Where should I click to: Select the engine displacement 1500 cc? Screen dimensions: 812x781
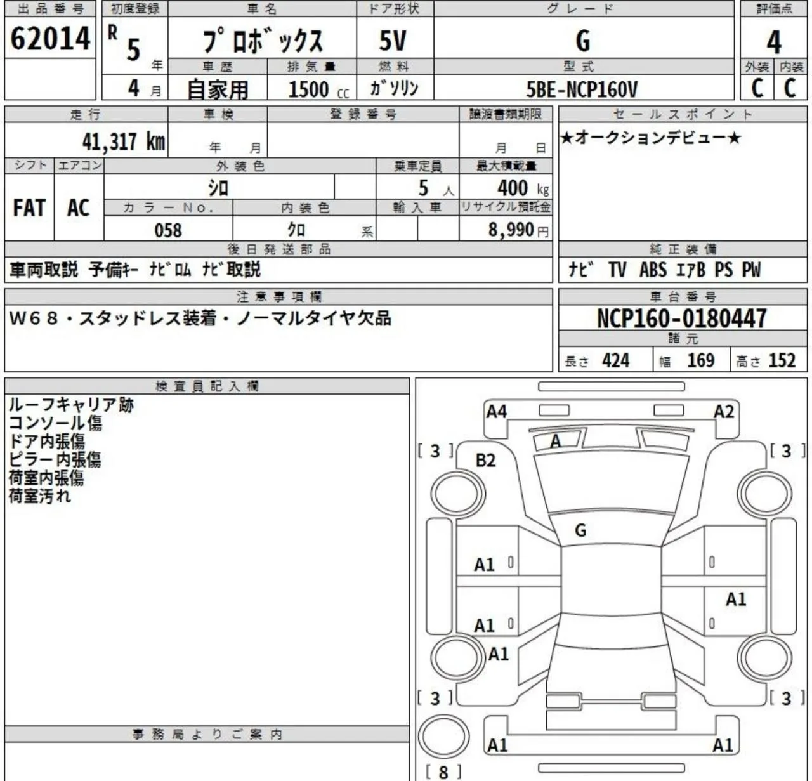318,89
